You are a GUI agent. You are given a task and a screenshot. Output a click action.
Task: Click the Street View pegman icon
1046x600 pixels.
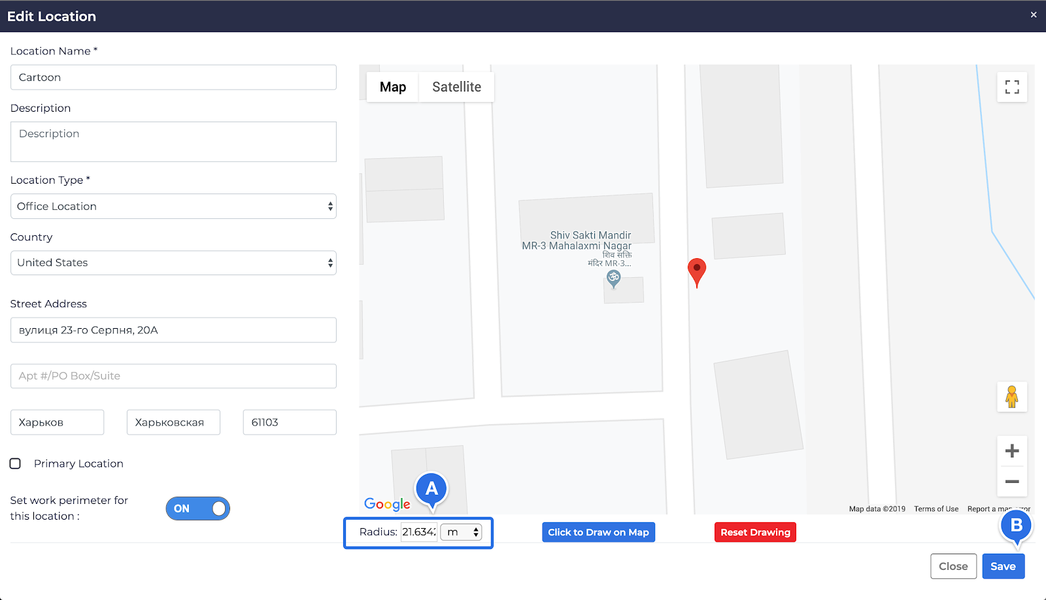(1012, 397)
